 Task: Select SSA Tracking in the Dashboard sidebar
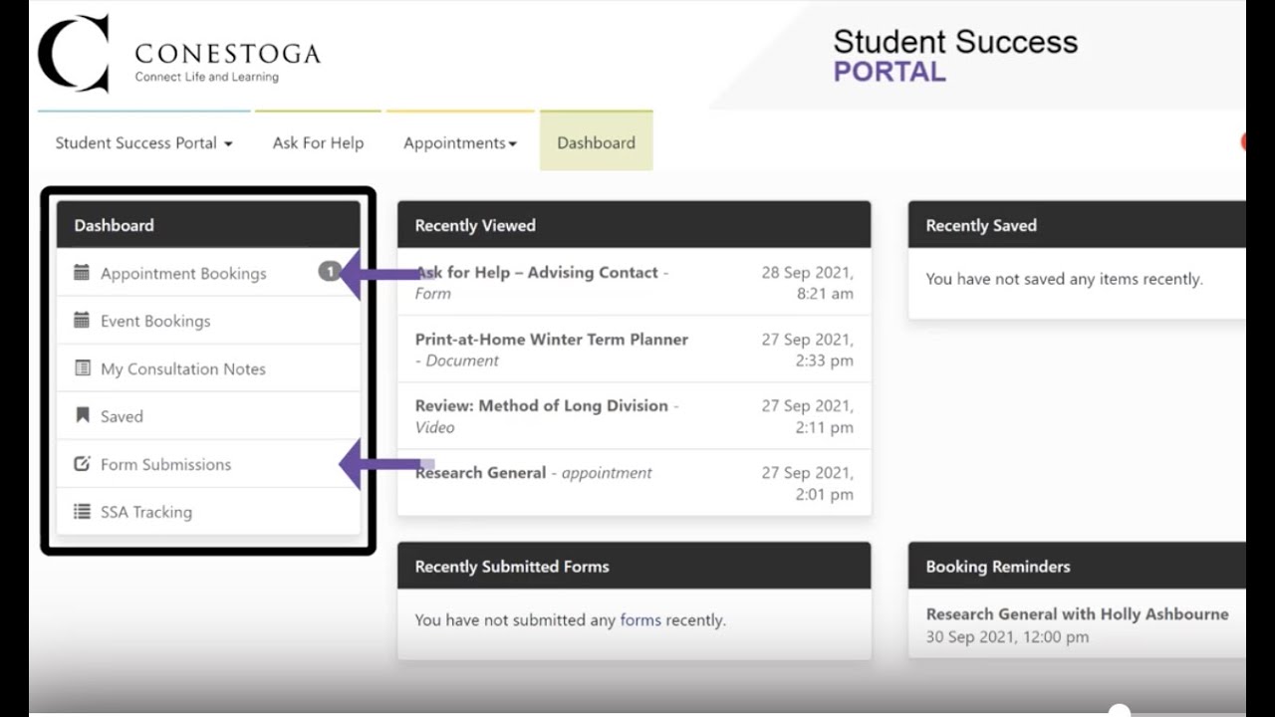tap(145, 512)
